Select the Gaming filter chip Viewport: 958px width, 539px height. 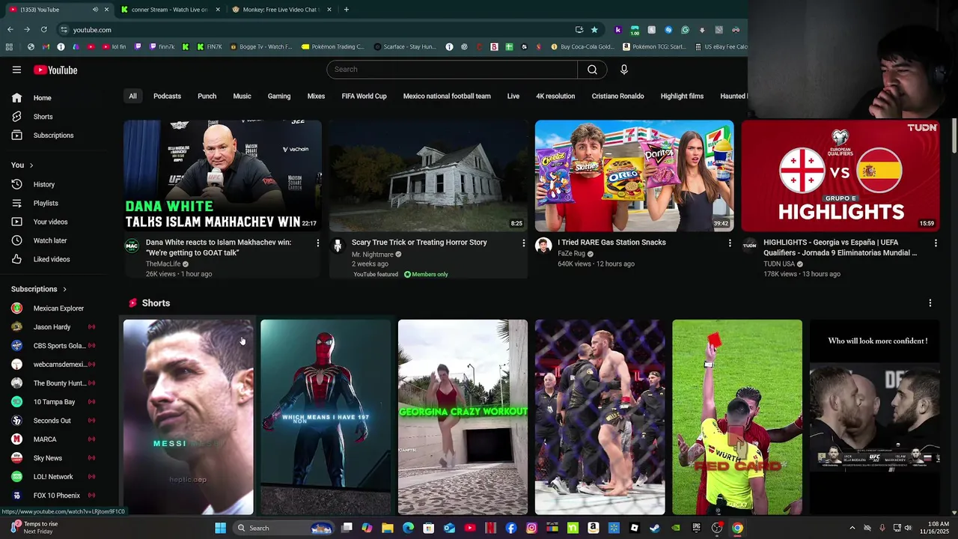[279, 97]
